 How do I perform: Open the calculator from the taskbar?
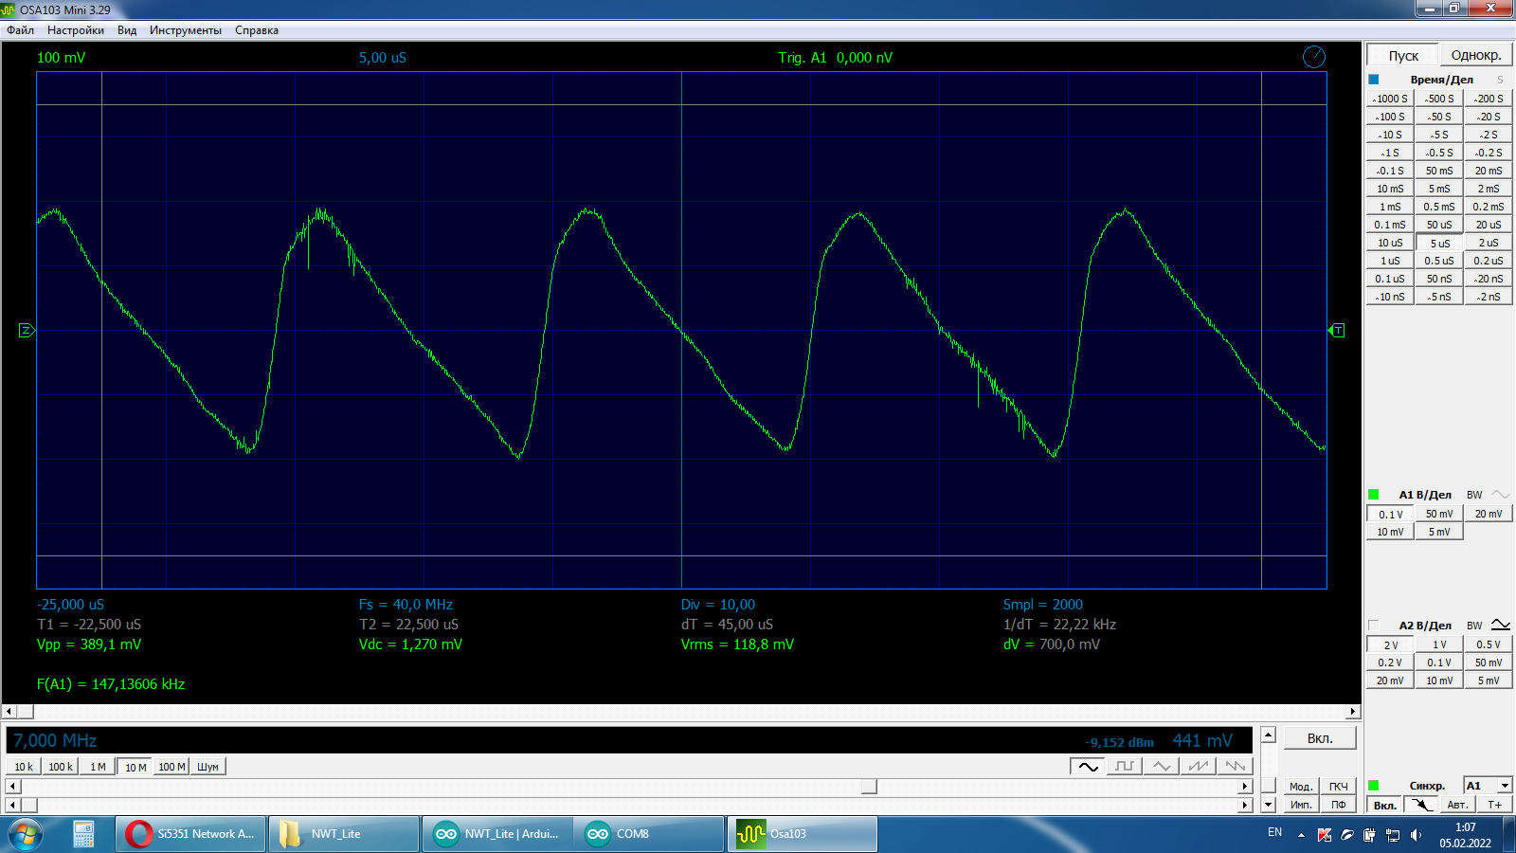(83, 834)
